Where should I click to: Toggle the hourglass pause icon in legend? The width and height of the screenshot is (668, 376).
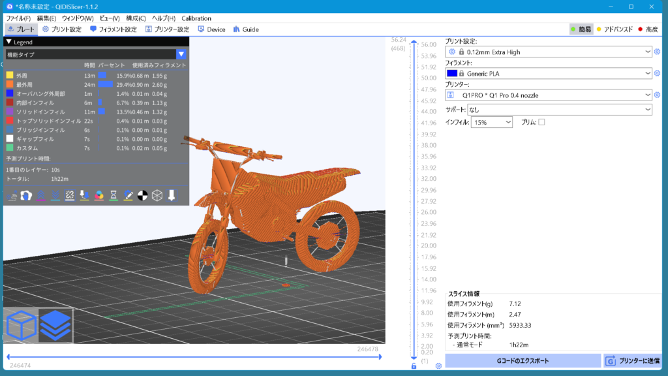click(114, 195)
